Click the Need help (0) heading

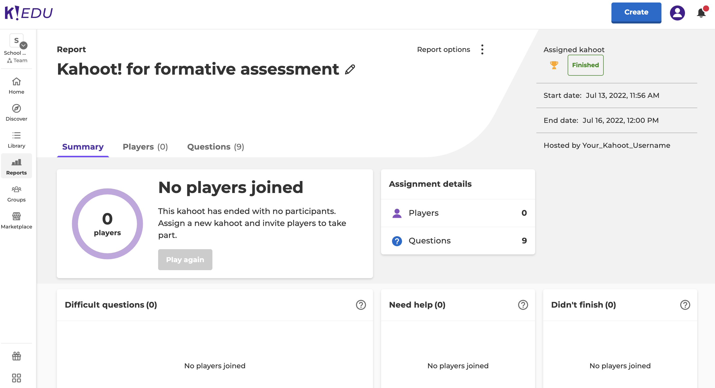417,305
